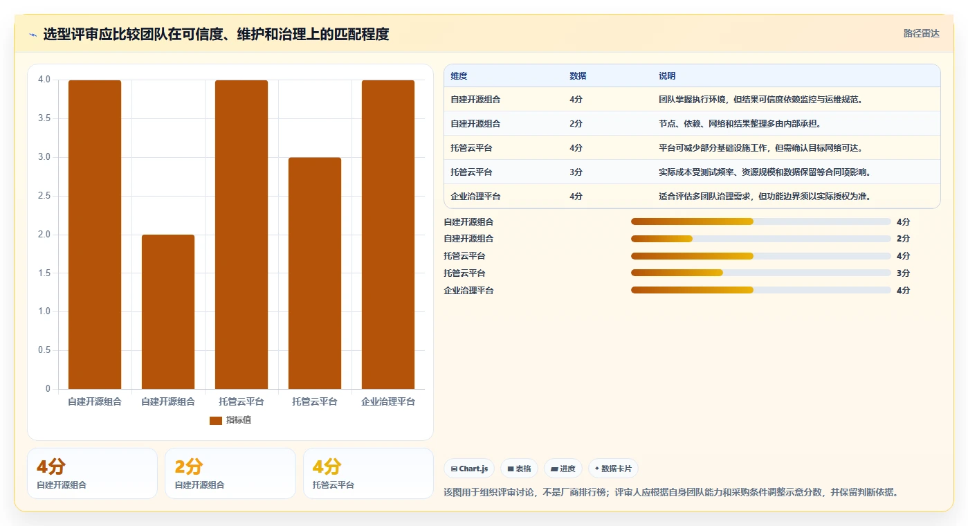Click the brown 指标值 legend swatch
The height and width of the screenshot is (526, 968).
[216, 420]
